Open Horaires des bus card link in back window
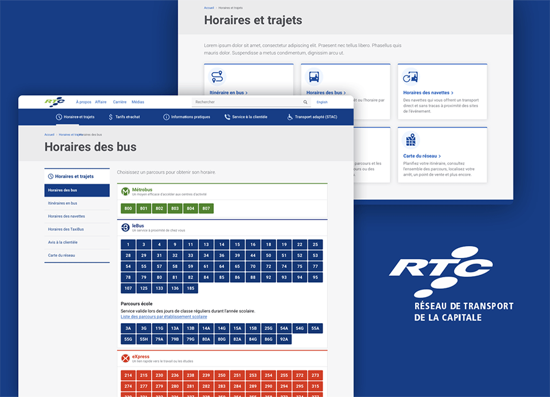The image size is (550, 397). pyautogui.click(x=326, y=93)
